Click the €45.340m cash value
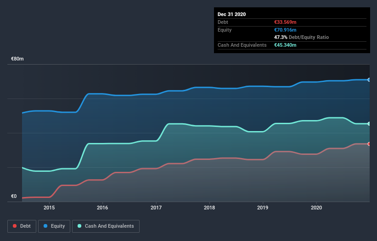The height and width of the screenshot is (241, 377). [285, 45]
